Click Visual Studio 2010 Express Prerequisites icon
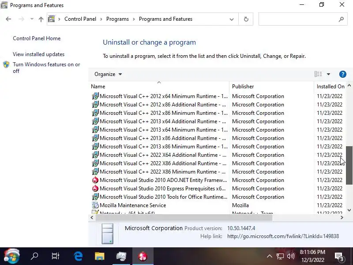353x265 pixels. [95, 189]
